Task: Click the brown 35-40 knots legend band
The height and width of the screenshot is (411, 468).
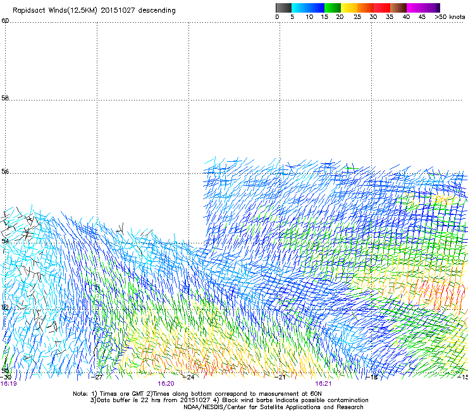Action: coord(398,8)
